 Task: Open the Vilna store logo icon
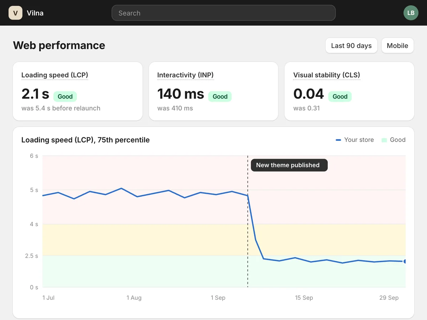pyautogui.click(x=16, y=13)
